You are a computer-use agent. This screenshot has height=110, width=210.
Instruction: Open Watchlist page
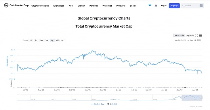pos(107,6)
